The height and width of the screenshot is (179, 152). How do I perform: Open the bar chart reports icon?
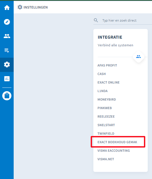click(x=7, y=79)
